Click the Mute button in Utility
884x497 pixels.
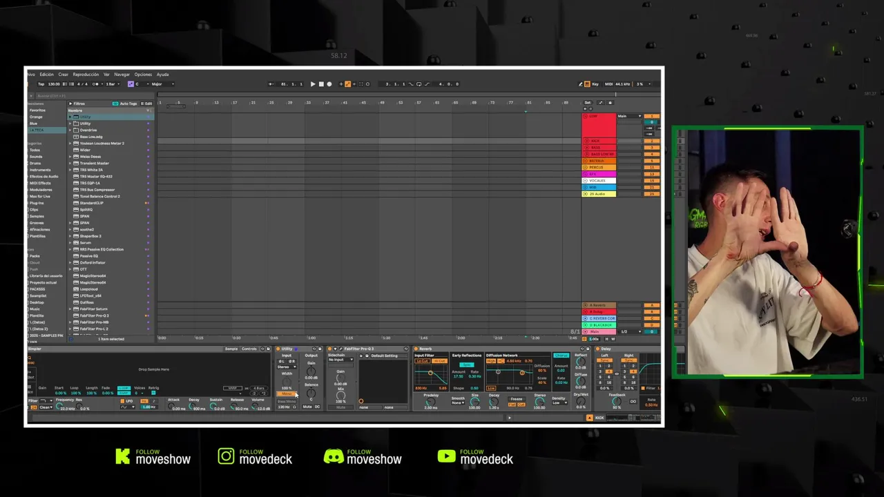(x=307, y=407)
